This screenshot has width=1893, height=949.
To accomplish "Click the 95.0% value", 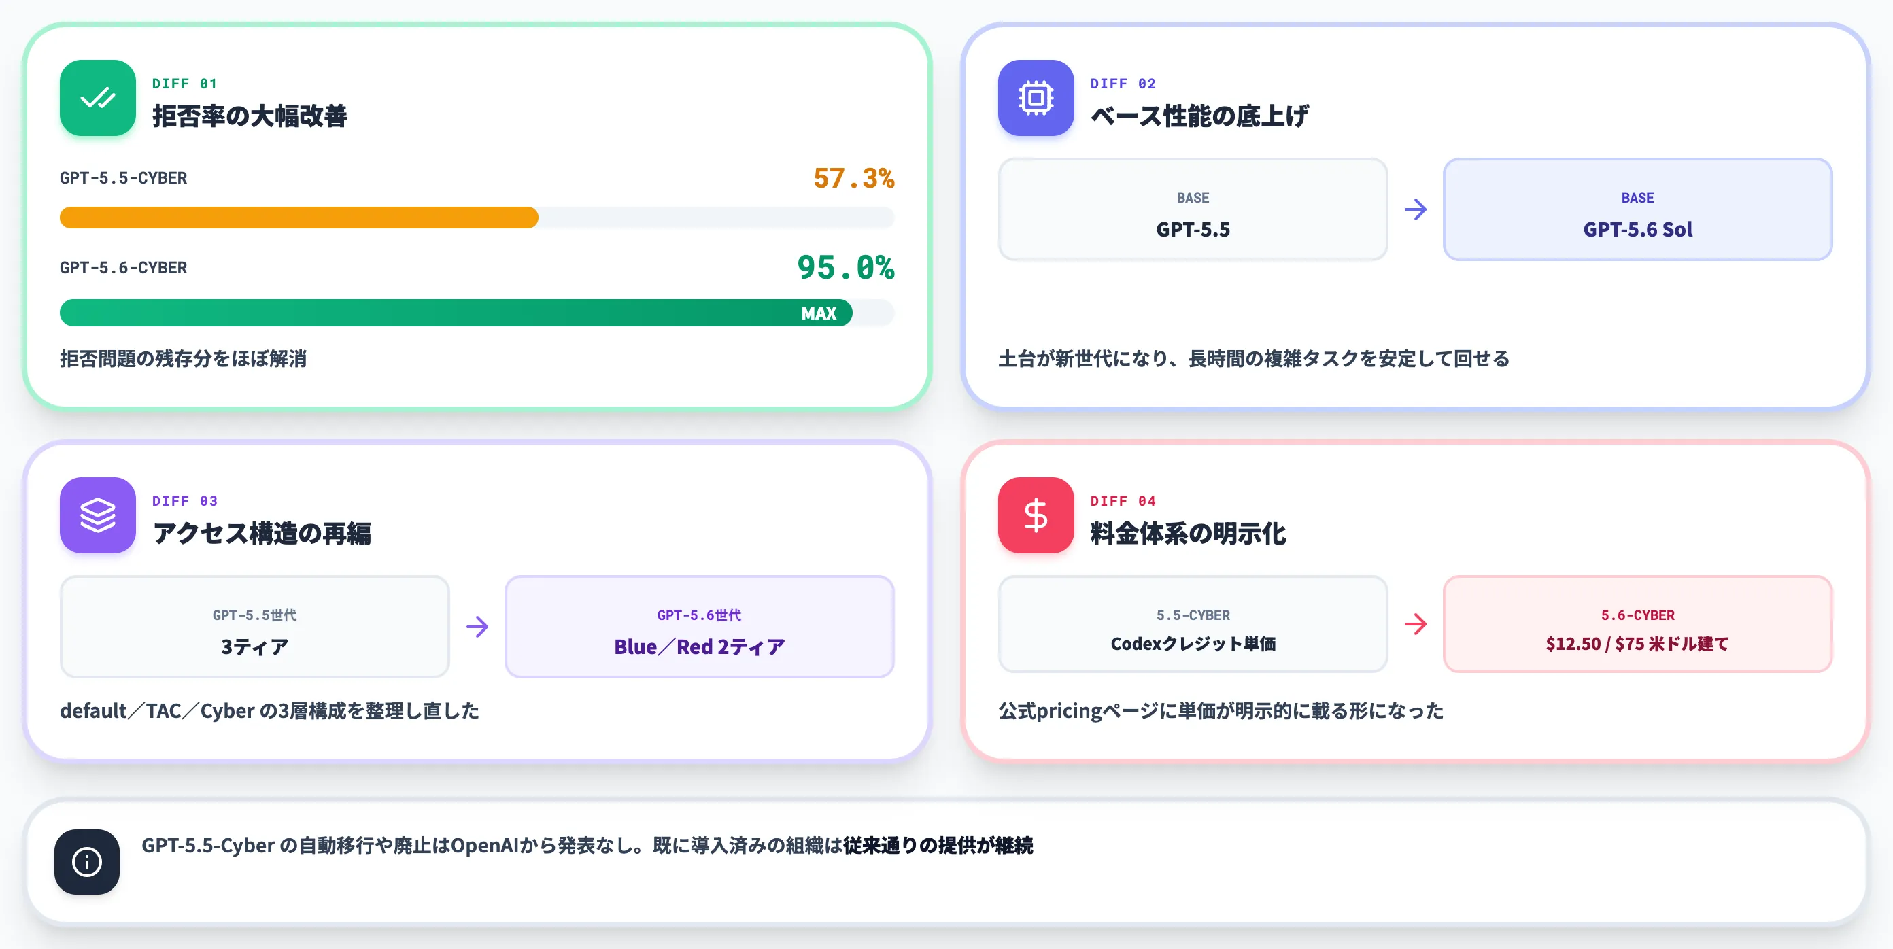I will (x=845, y=266).
